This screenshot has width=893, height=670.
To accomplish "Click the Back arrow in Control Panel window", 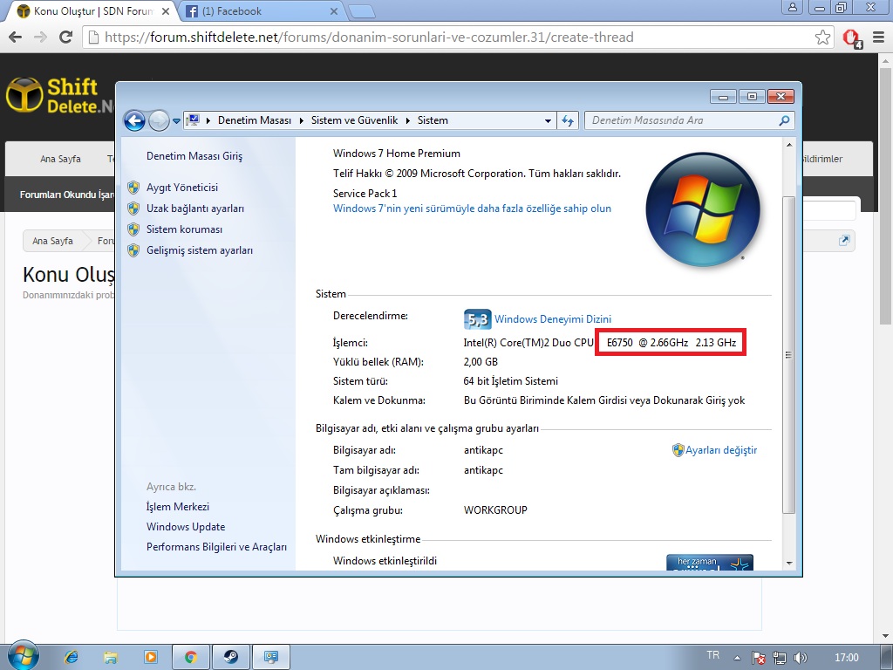I will 135,120.
